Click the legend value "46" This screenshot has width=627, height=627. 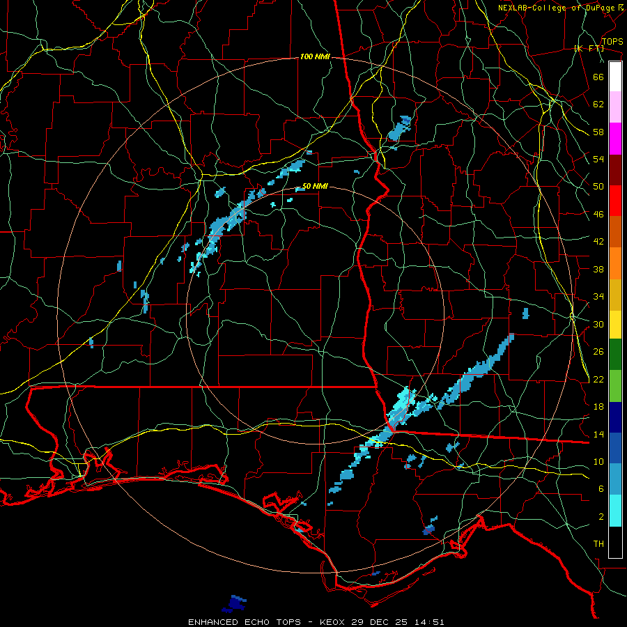(x=598, y=215)
